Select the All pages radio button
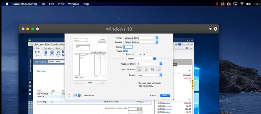Screen dimensions: 261x114 [124, 51]
